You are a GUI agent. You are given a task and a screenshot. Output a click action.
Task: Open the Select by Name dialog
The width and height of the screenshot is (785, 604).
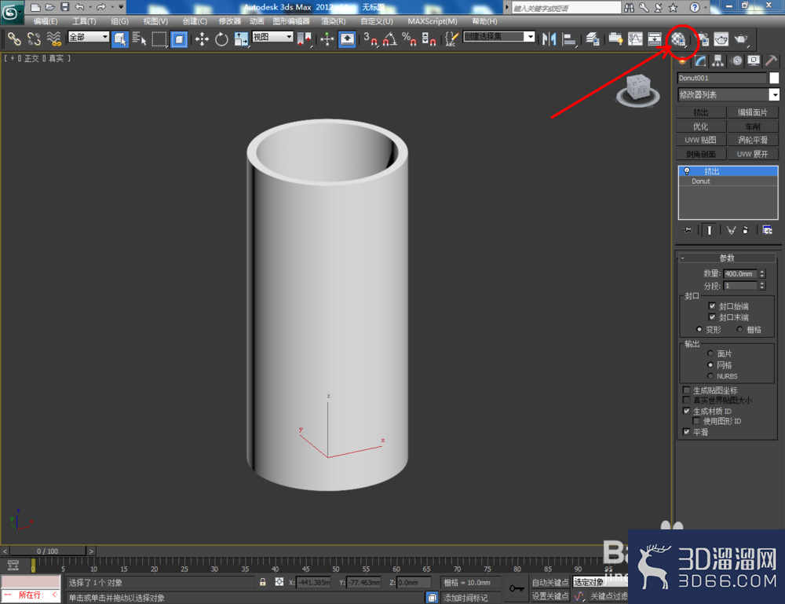[x=139, y=39]
